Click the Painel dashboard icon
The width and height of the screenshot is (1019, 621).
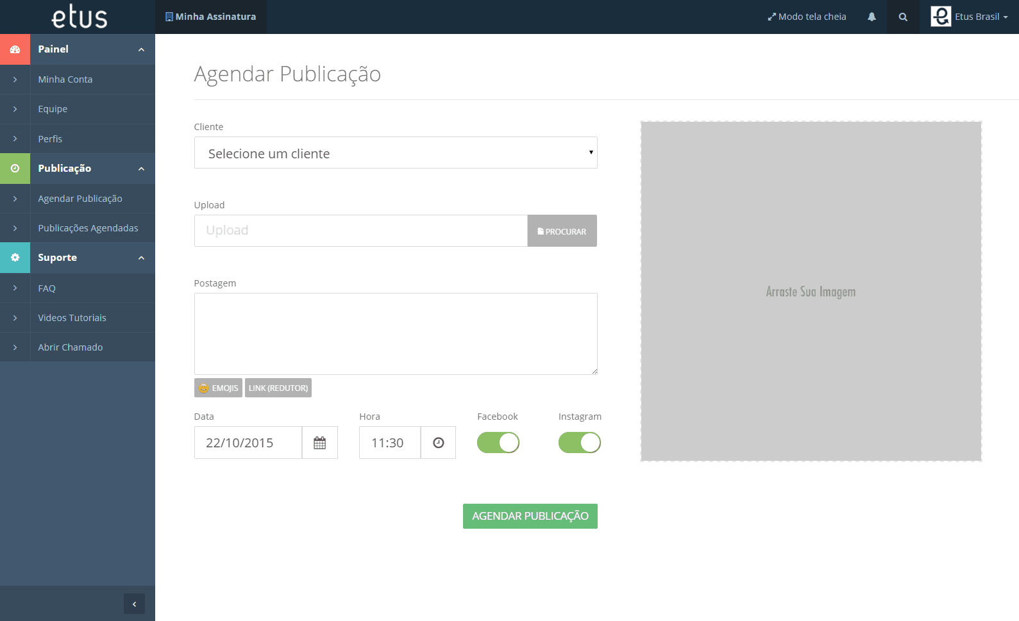[15, 49]
